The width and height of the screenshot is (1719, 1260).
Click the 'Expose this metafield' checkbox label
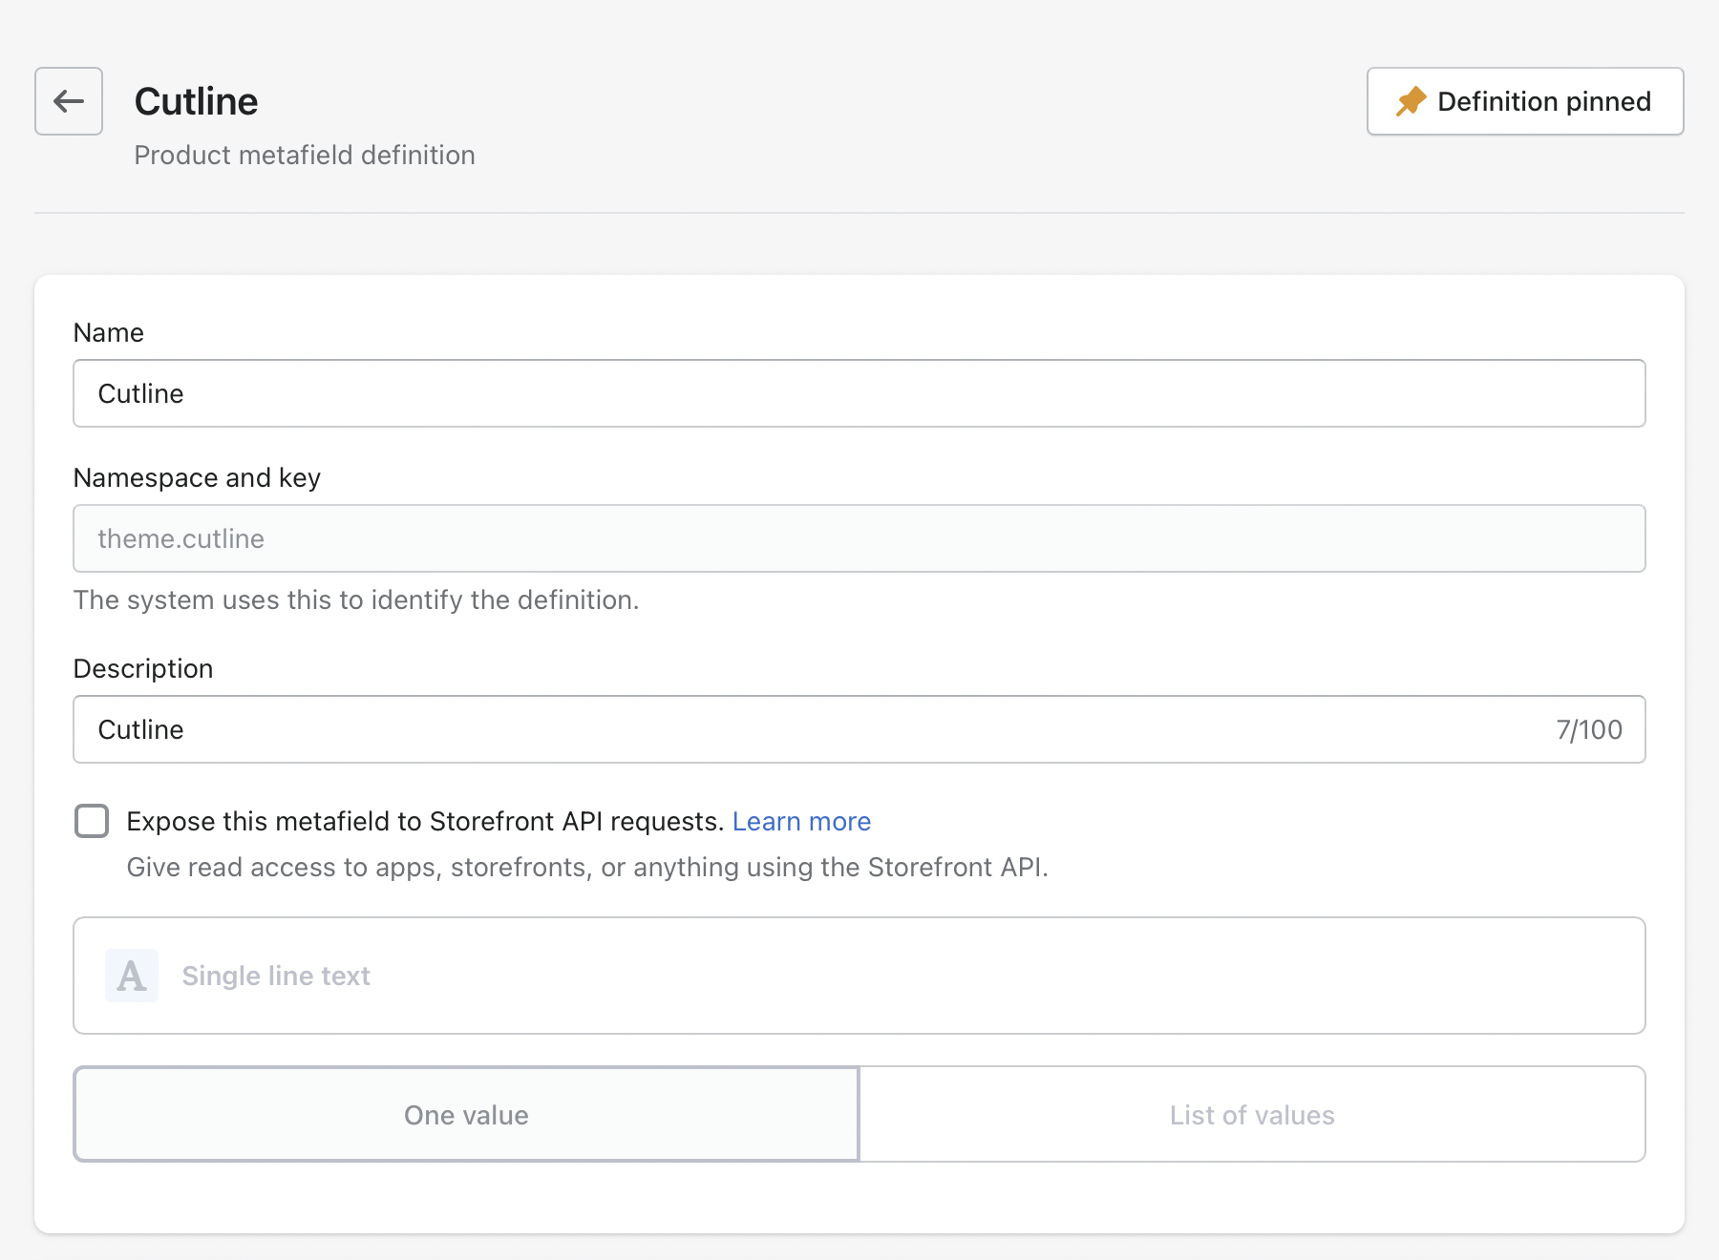tap(424, 821)
